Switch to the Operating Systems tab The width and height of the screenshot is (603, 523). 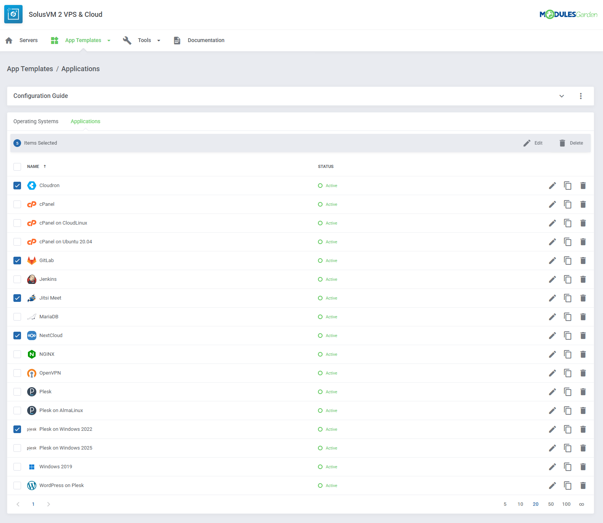36,121
